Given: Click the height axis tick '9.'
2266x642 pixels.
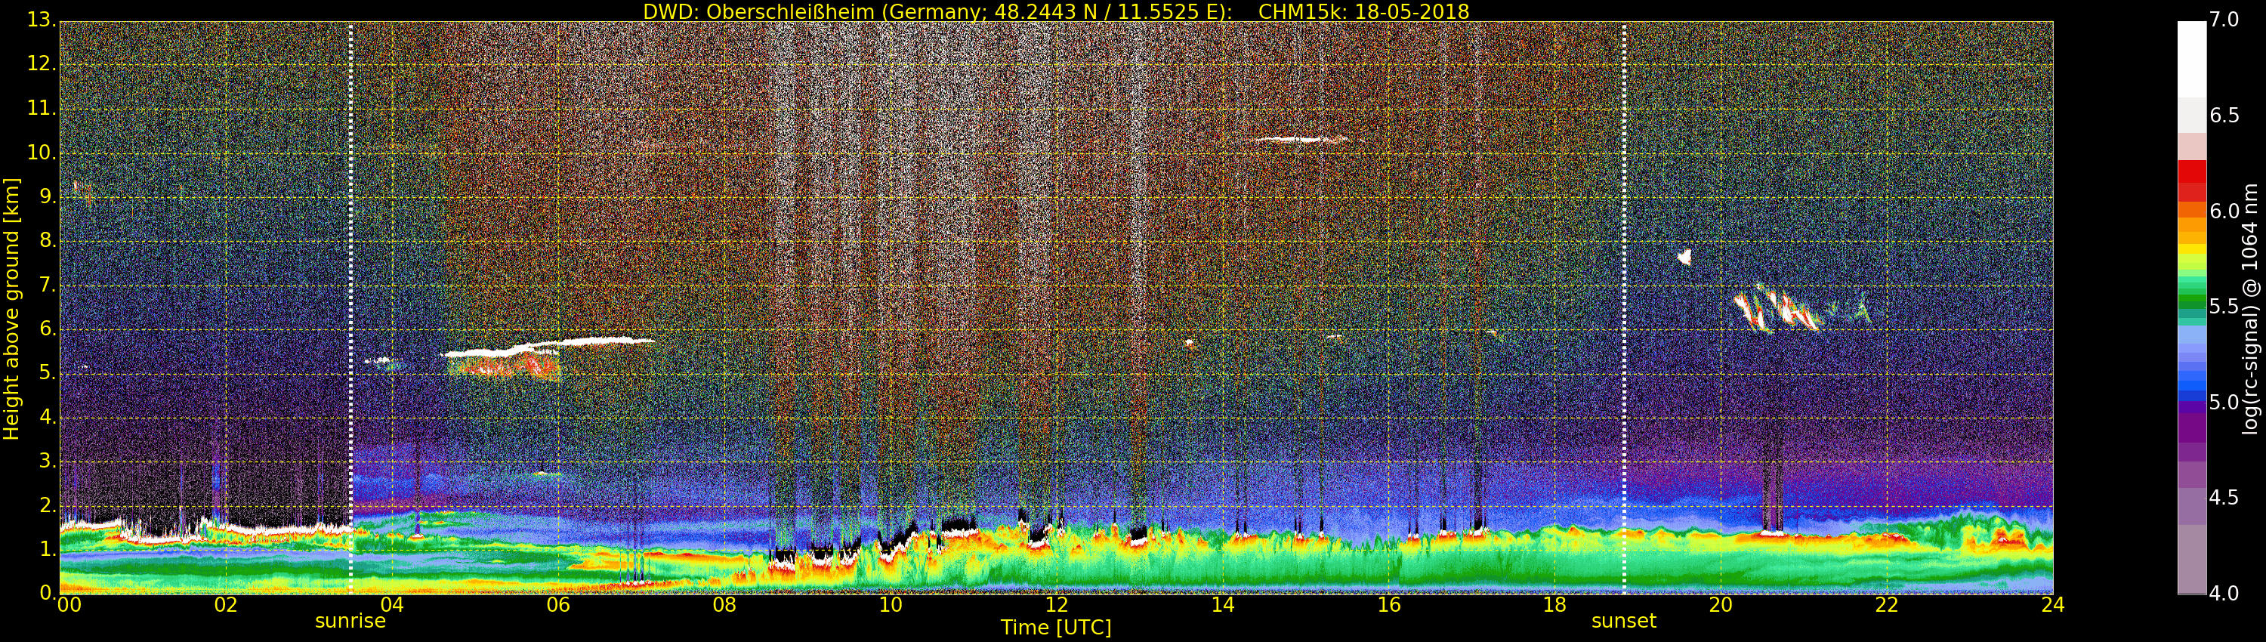Looking at the screenshot, I should point(48,197).
